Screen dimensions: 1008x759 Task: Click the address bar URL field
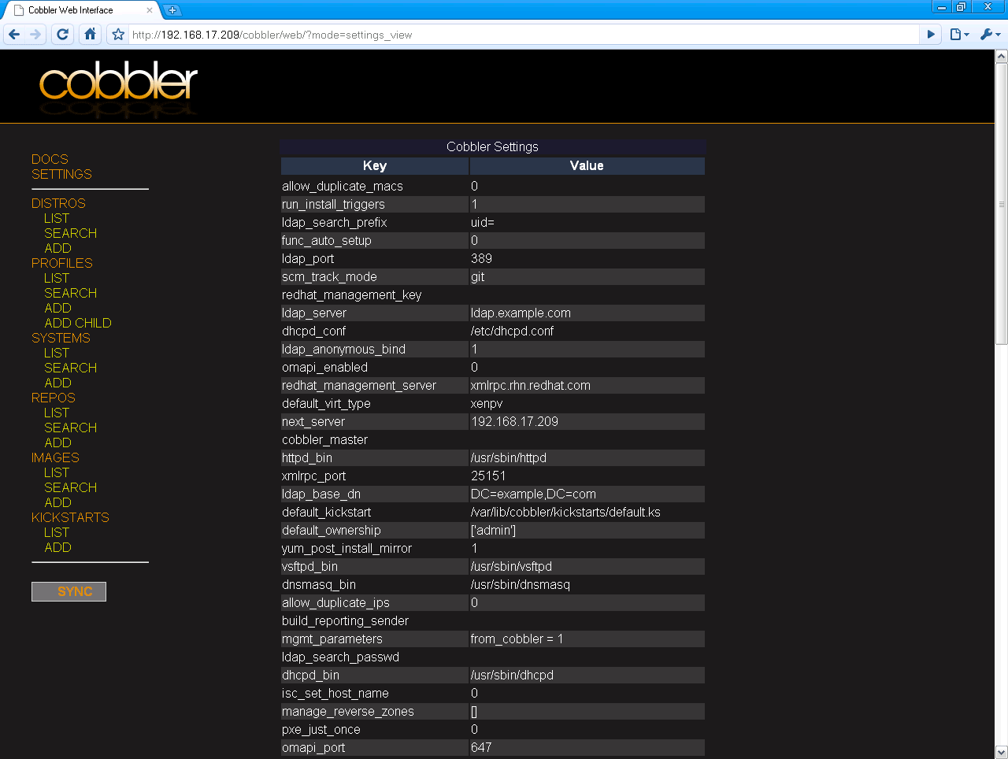523,35
